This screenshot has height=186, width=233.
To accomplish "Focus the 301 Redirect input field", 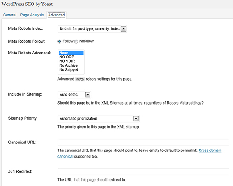I will pos(143,172).
